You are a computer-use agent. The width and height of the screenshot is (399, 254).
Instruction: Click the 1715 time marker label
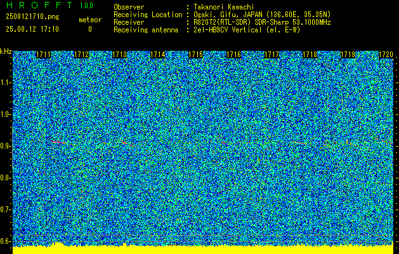195,55
